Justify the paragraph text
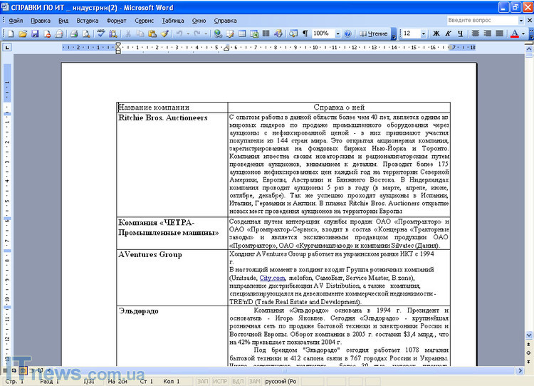Screen dimensions: 534x386 (x=500, y=33)
